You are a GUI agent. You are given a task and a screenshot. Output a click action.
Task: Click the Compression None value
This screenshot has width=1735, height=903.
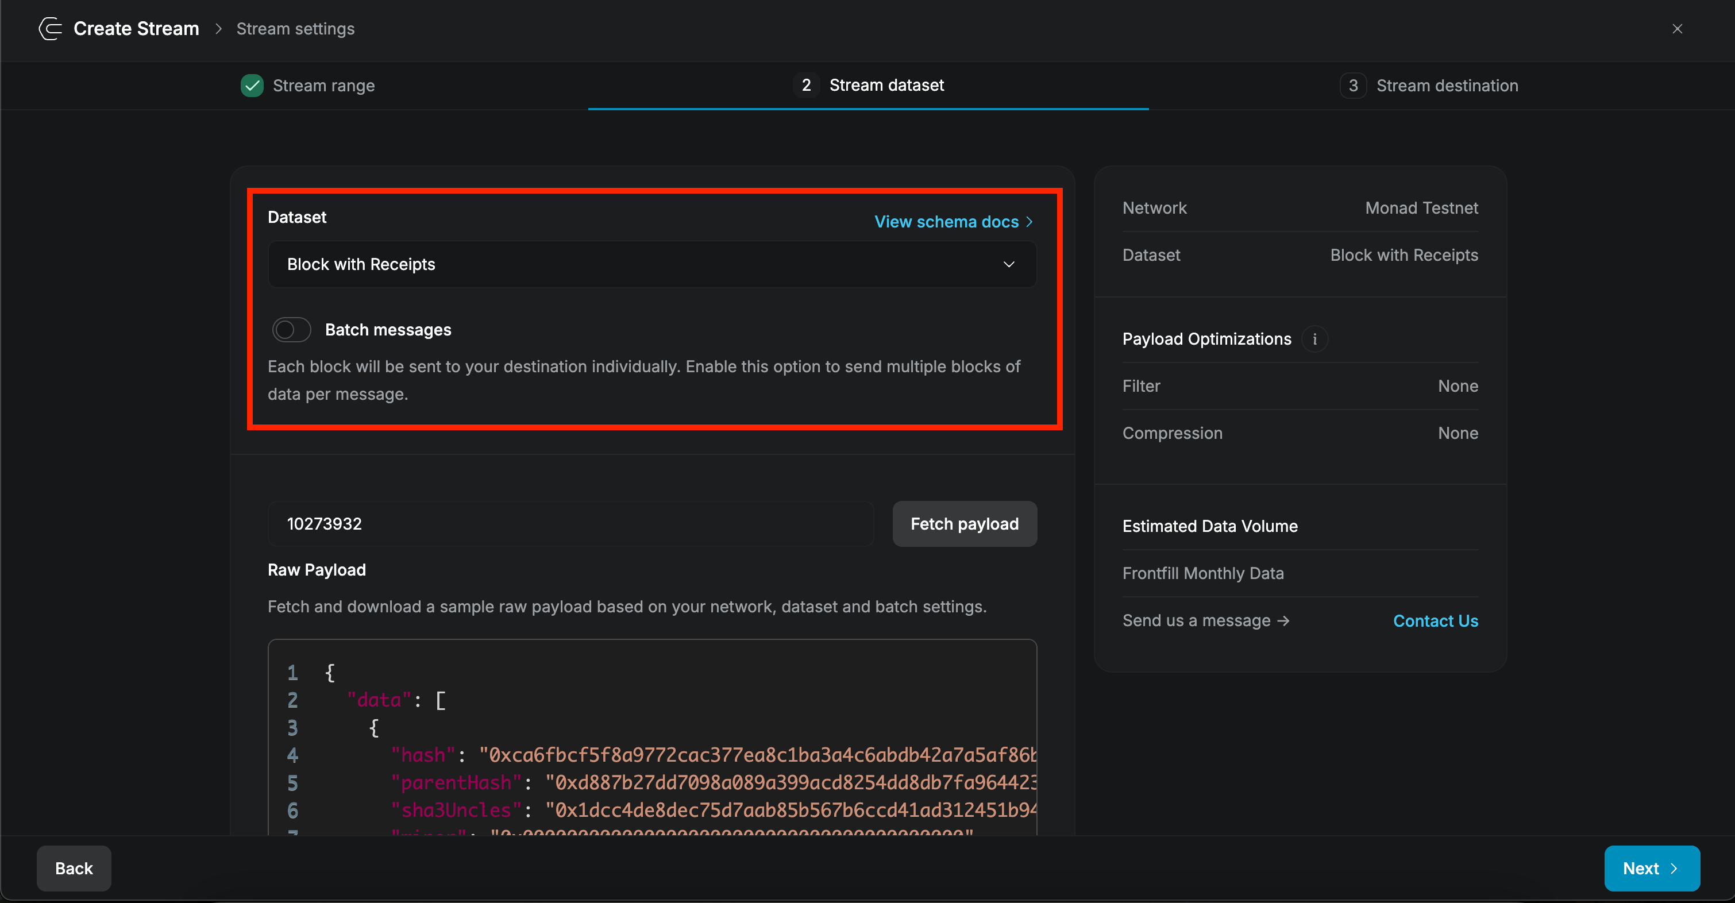[x=1458, y=433]
